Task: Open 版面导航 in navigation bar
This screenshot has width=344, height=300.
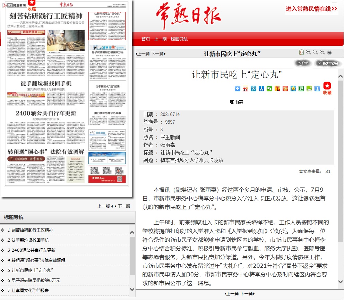Action: click(x=179, y=39)
